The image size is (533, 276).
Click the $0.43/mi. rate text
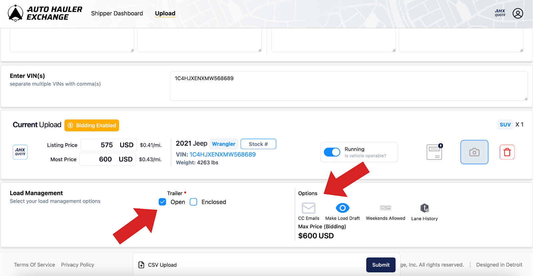click(x=150, y=159)
